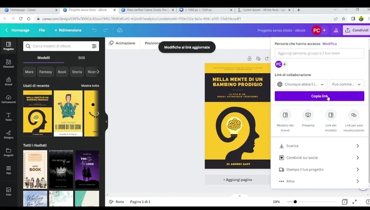The height and width of the screenshot is (210, 370).
Task: Expand Condividi sui social option
Action: click(x=319, y=158)
